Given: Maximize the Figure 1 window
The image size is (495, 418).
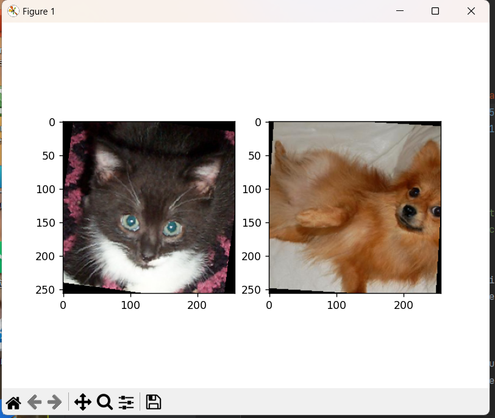Looking at the screenshot, I should click(x=435, y=10).
